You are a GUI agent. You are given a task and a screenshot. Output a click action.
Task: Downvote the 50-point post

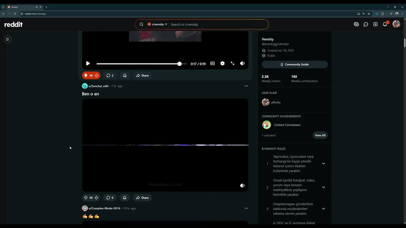[x=96, y=198]
